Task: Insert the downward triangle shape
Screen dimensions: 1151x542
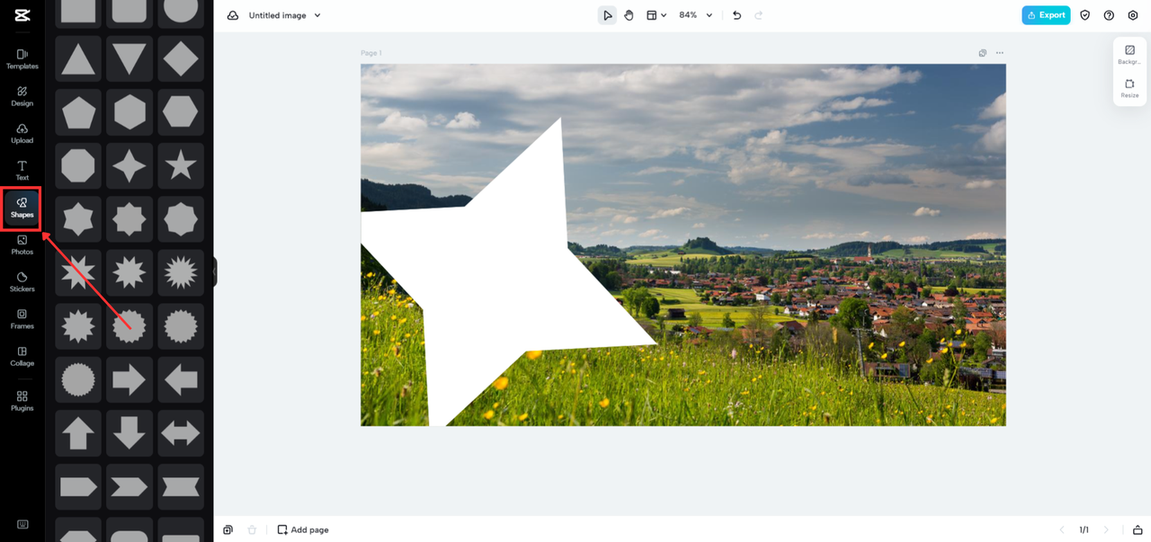Action: pyautogui.click(x=129, y=59)
